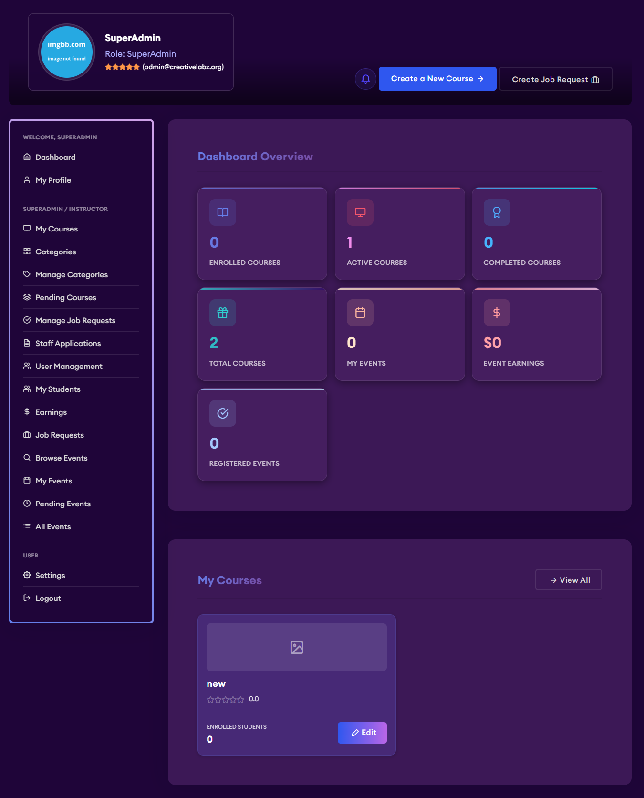
Task: Click the empty star rating of 'new' course
Action: 226,699
